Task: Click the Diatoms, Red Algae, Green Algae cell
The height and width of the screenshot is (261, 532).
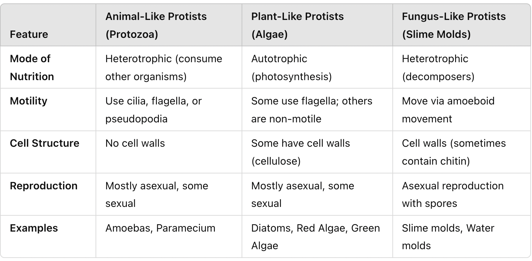Action: [x=315, y=237]
